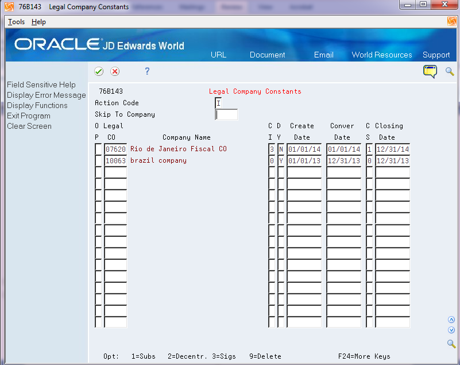This screenshot has width=460, height=365.
Task: Click the scroll down arrow icon
Action: point(451,330)
